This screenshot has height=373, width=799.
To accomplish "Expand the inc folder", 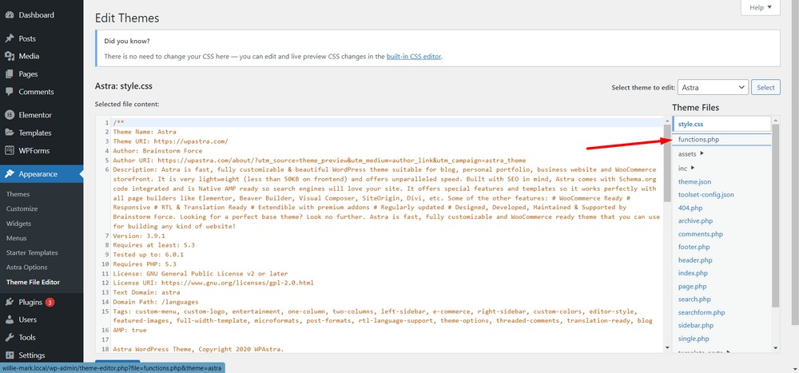I will [x=686, y=169].
